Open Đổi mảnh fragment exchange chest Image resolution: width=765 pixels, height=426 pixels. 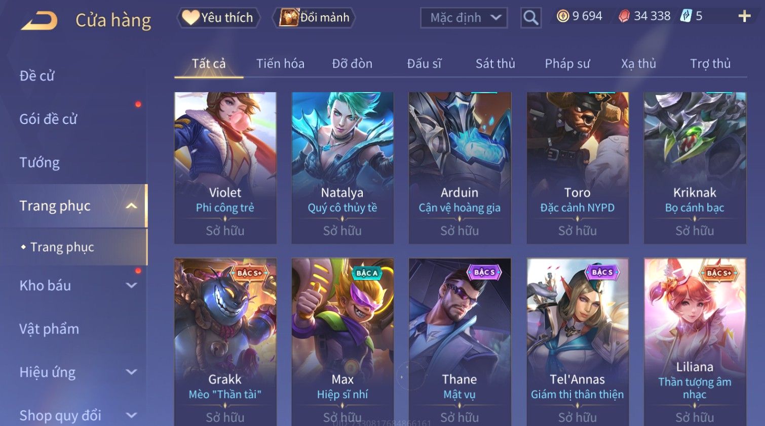314,18
